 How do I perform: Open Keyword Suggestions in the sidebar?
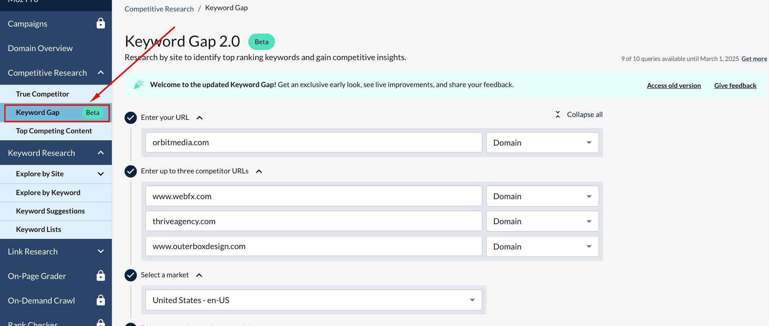click(50, 211)
